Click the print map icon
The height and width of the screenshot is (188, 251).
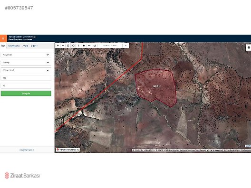(95, 46)
